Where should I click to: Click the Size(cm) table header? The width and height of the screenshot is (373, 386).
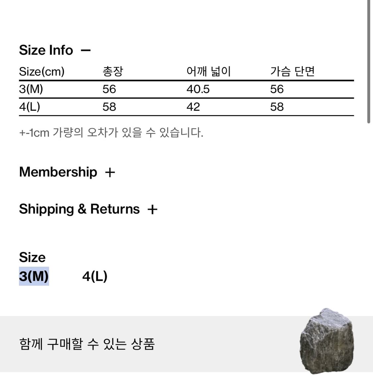tap(42, 72)
